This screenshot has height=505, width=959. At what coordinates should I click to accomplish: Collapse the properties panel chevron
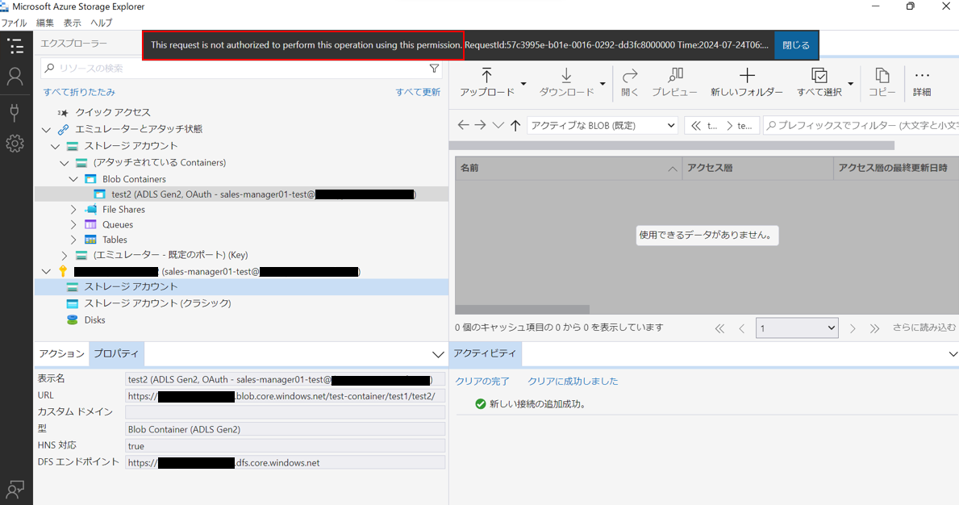[438, 355]
